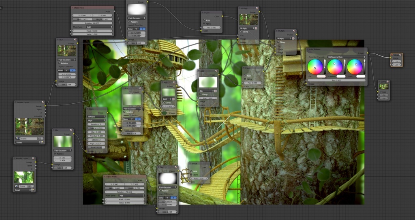Select None aspect correction in forest-thumbnail Blur
Viewport: 415px width, 220px height.
coord(61,70)
